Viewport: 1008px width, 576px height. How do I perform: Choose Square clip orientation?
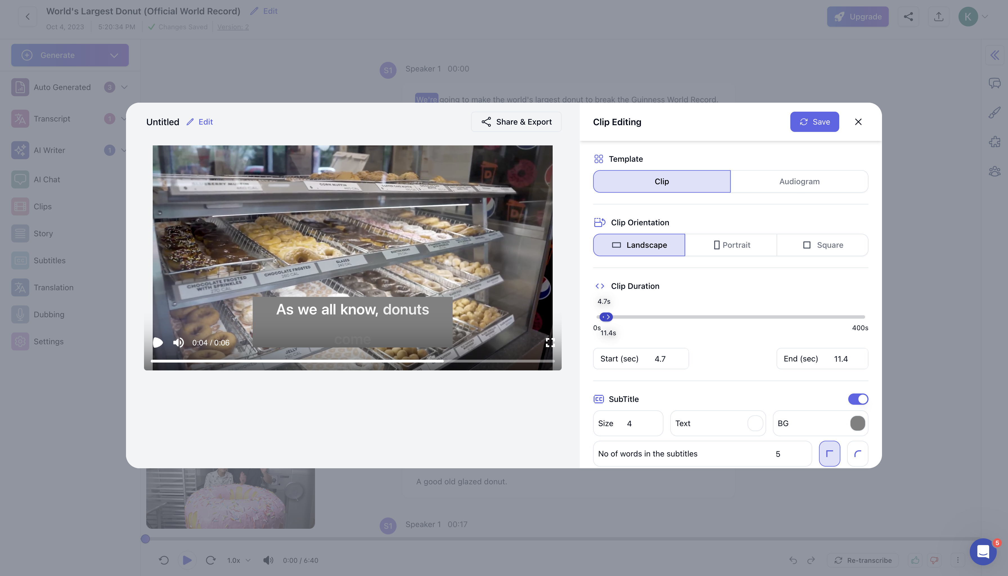tap(822, 245)
